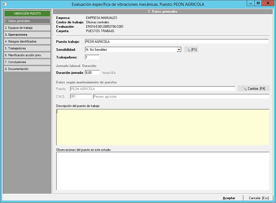Open 4. Riesgos identificados section
Image resolution: width=276 pixels, height=203 pixels.
point(27,41)
